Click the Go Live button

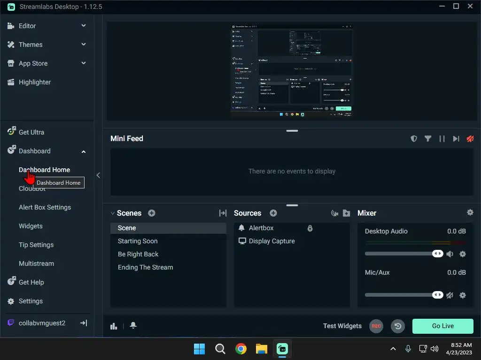coord(442,326)
